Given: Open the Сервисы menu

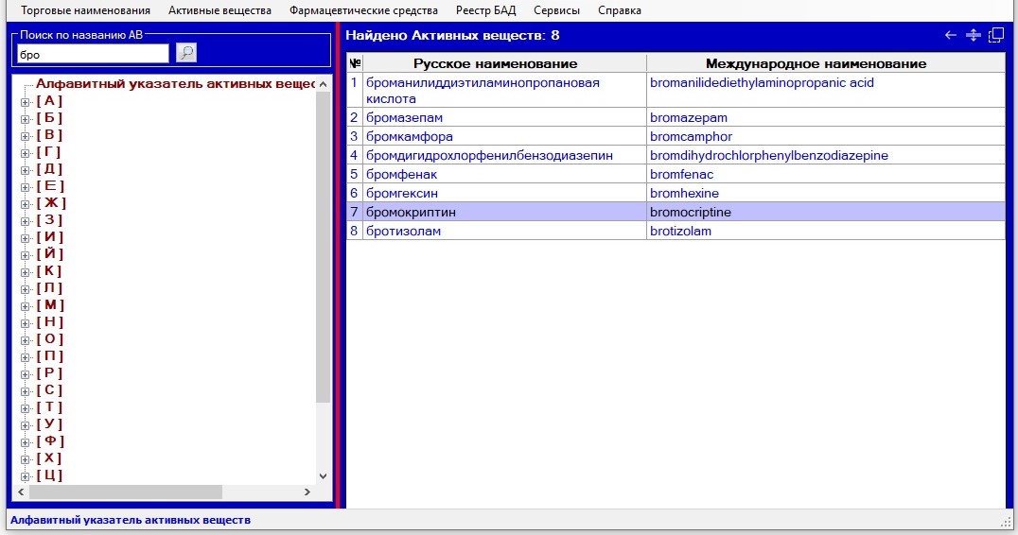Looking at the screenshot, I should coord(556,10).
